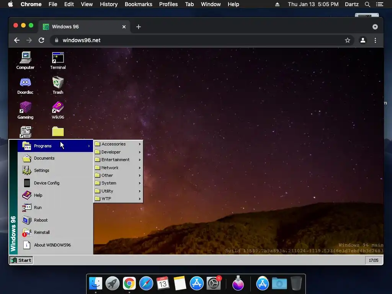Go back in Chrome

click(x=17, y=40)
